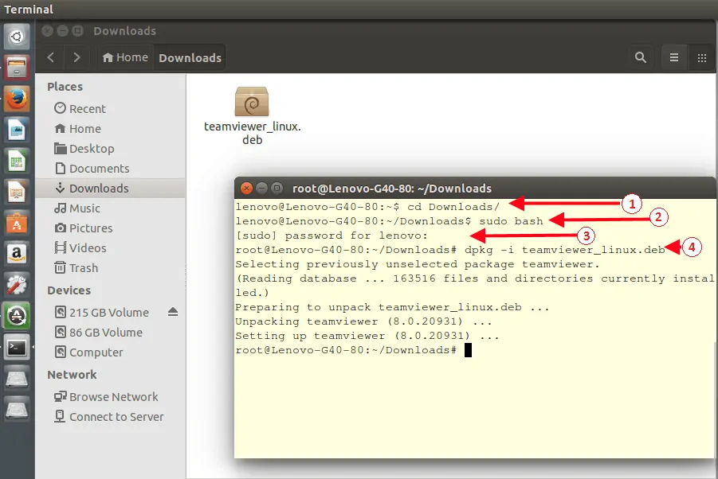Maximize the terminal window
The height and width of the screenshot is (479, 718).
coord(277,188)
